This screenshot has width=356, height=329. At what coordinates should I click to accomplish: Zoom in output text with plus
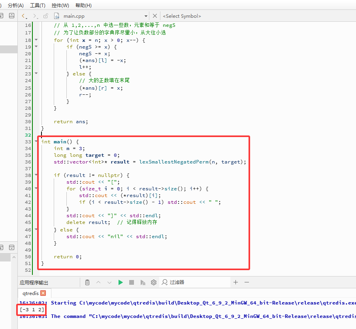(235, 282)
